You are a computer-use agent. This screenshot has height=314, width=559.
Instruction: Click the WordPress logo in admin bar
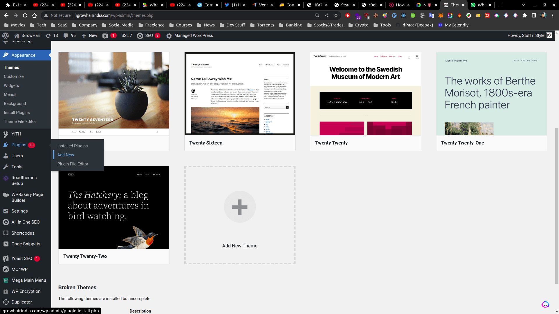6,35
